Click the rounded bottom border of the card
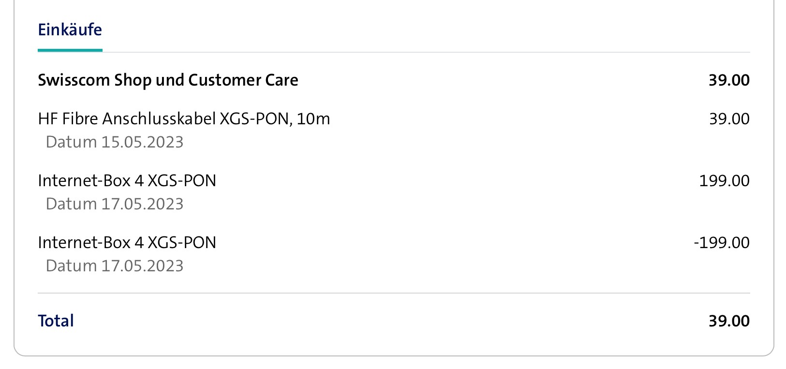 coord(394,356)
